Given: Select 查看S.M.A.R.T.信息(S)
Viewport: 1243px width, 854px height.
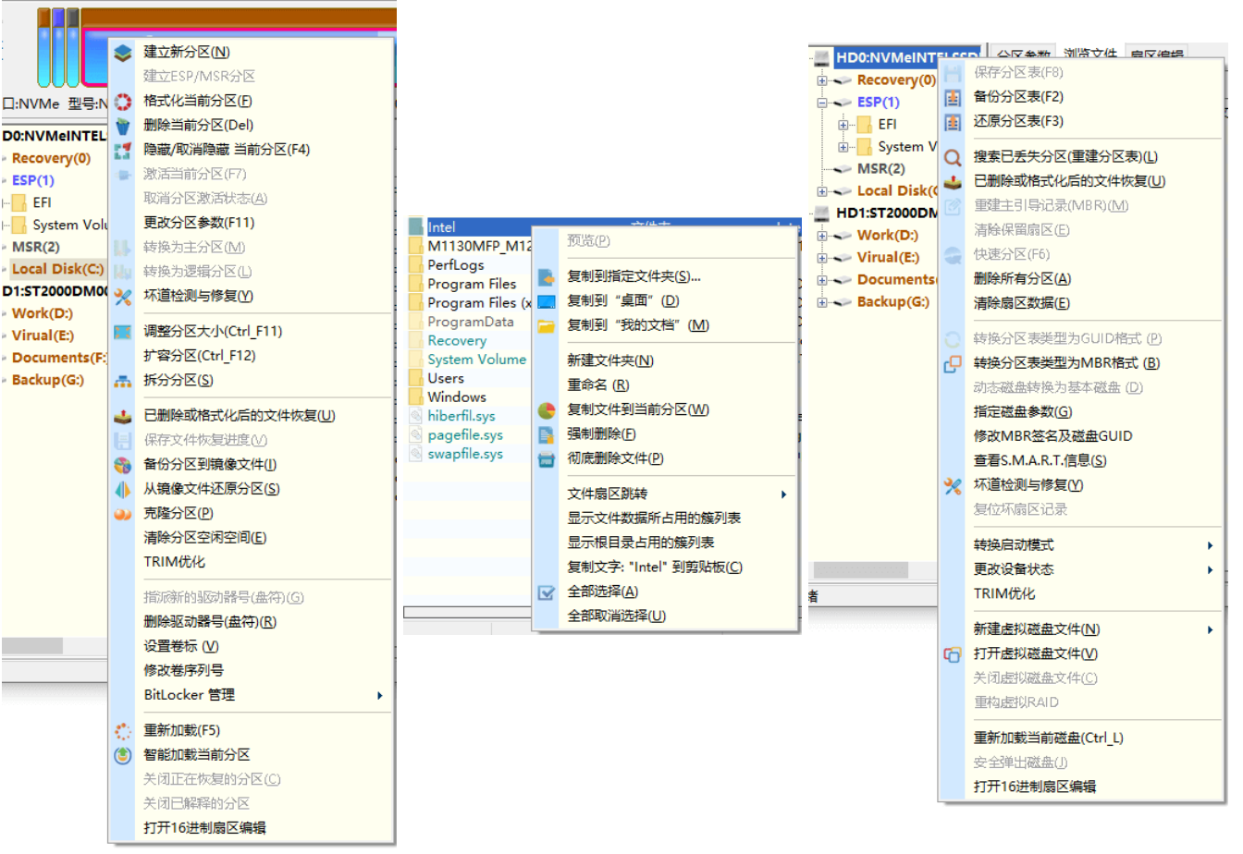Looking at the screenshot, I should [1040, 461].
